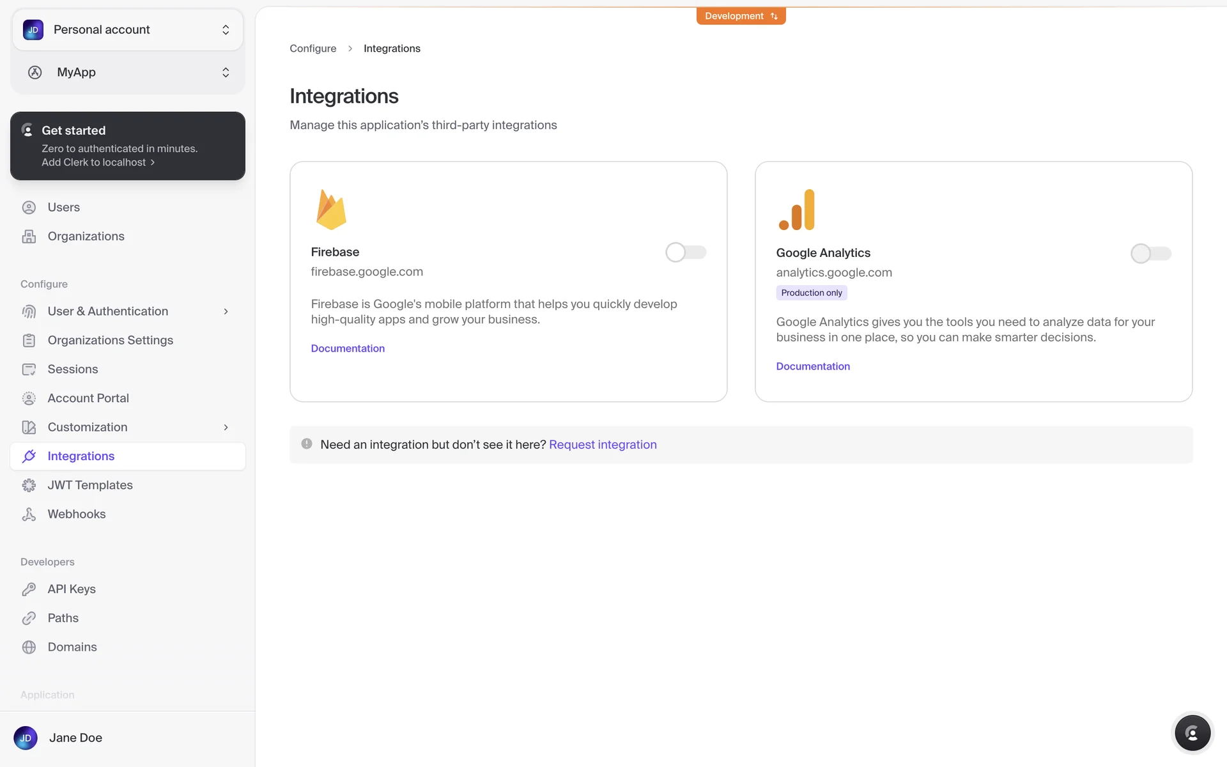Click the Request integration link

click(603, 445)
